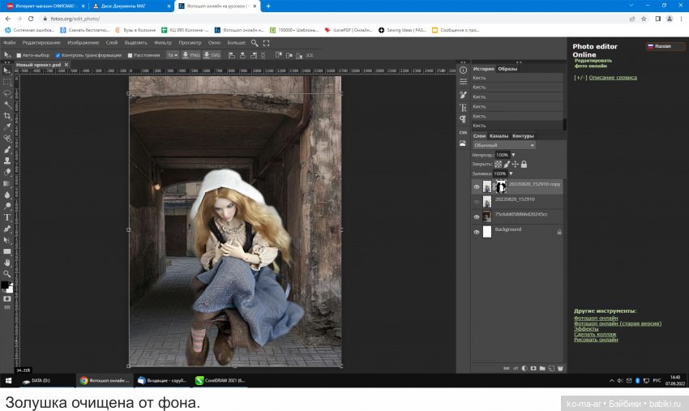Select the Clone Stamp tool
The width and height of the screenshot is (689, 411).
(7, 161)
